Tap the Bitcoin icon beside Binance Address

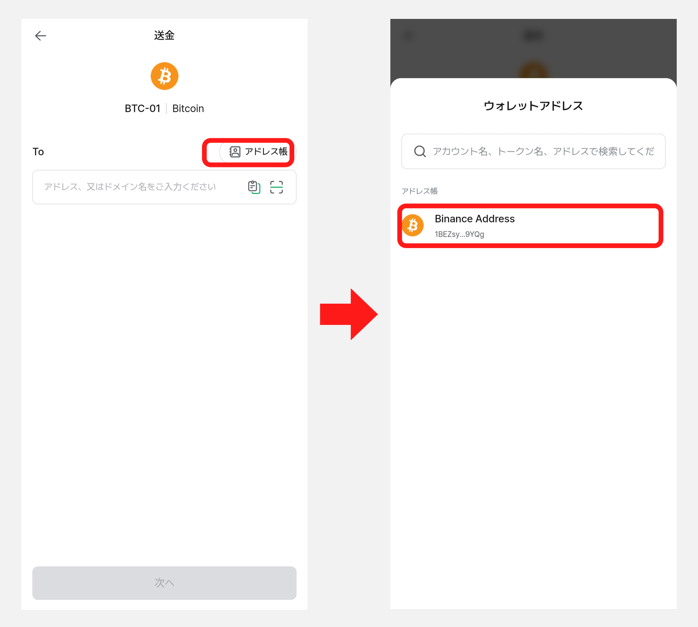pyautogui.click(x=413, y=226)
